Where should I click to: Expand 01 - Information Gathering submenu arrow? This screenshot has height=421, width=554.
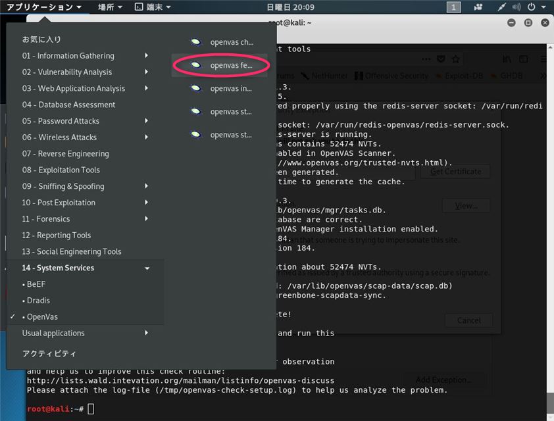[x=146, y=55]
